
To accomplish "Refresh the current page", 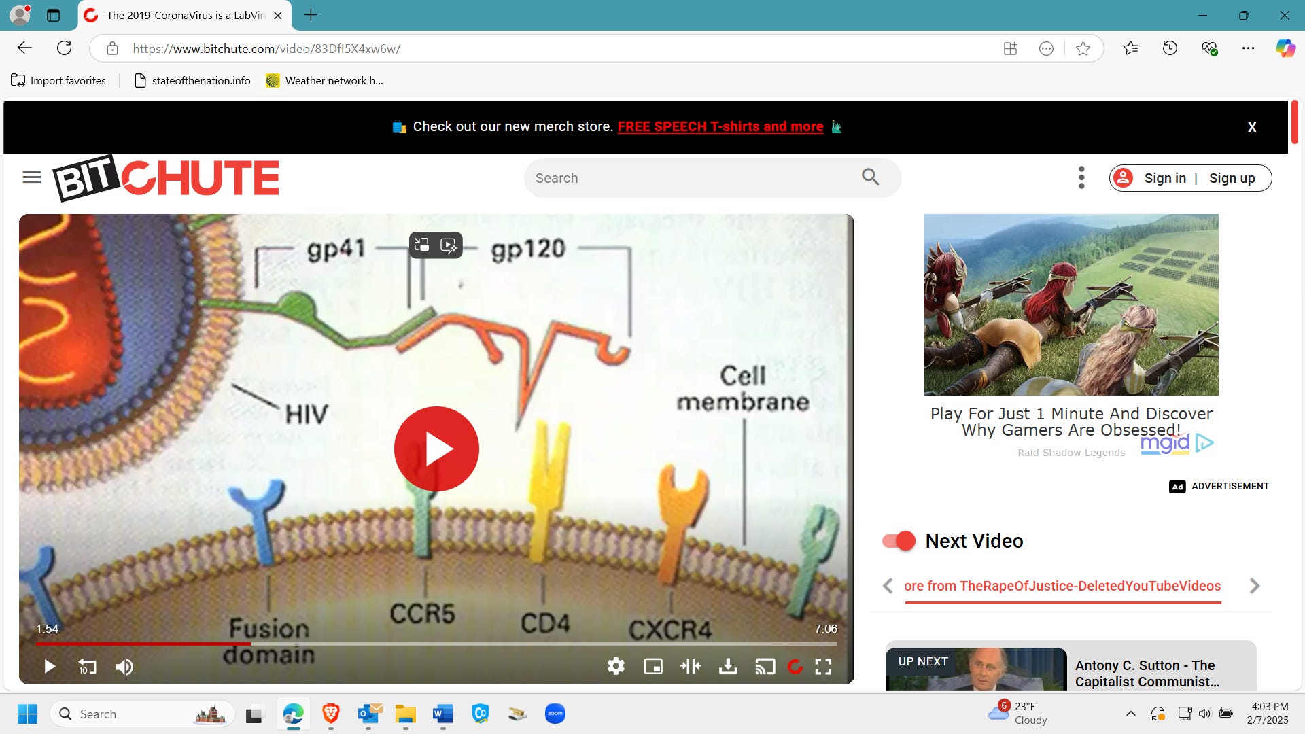I will click(64, 48).
